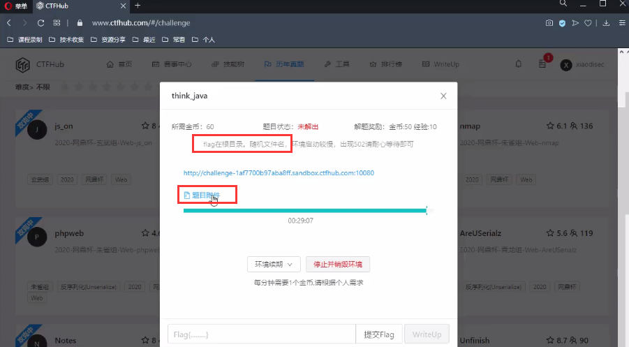Open the calendar icon with badge

542,64
